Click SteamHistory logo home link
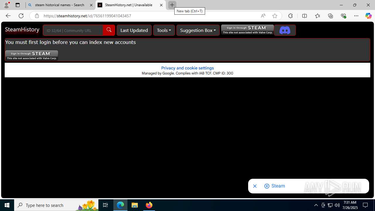This screenshot has width=375, height=211. click(x=22, y=30)
